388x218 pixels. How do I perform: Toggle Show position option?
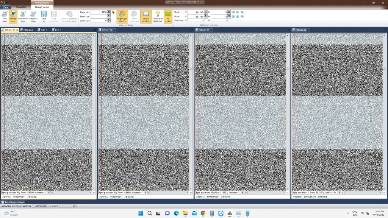146,17
